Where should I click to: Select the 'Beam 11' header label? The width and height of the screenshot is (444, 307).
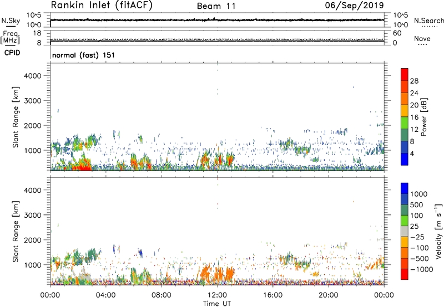click(x=216, y=6)
